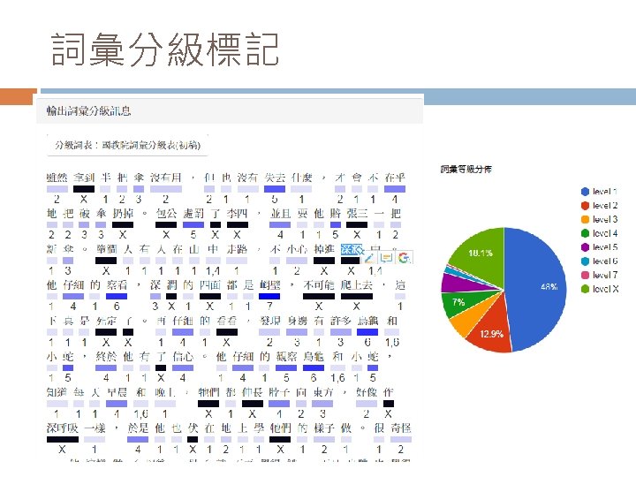Click the word 爬上去

coord(357,284)
